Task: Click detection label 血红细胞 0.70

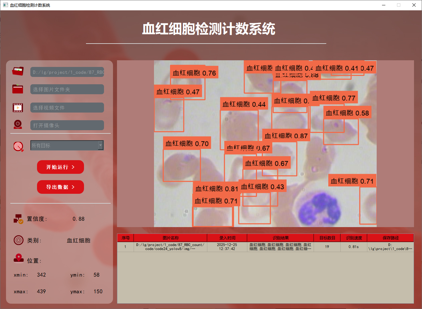Action: pos(187,144)
